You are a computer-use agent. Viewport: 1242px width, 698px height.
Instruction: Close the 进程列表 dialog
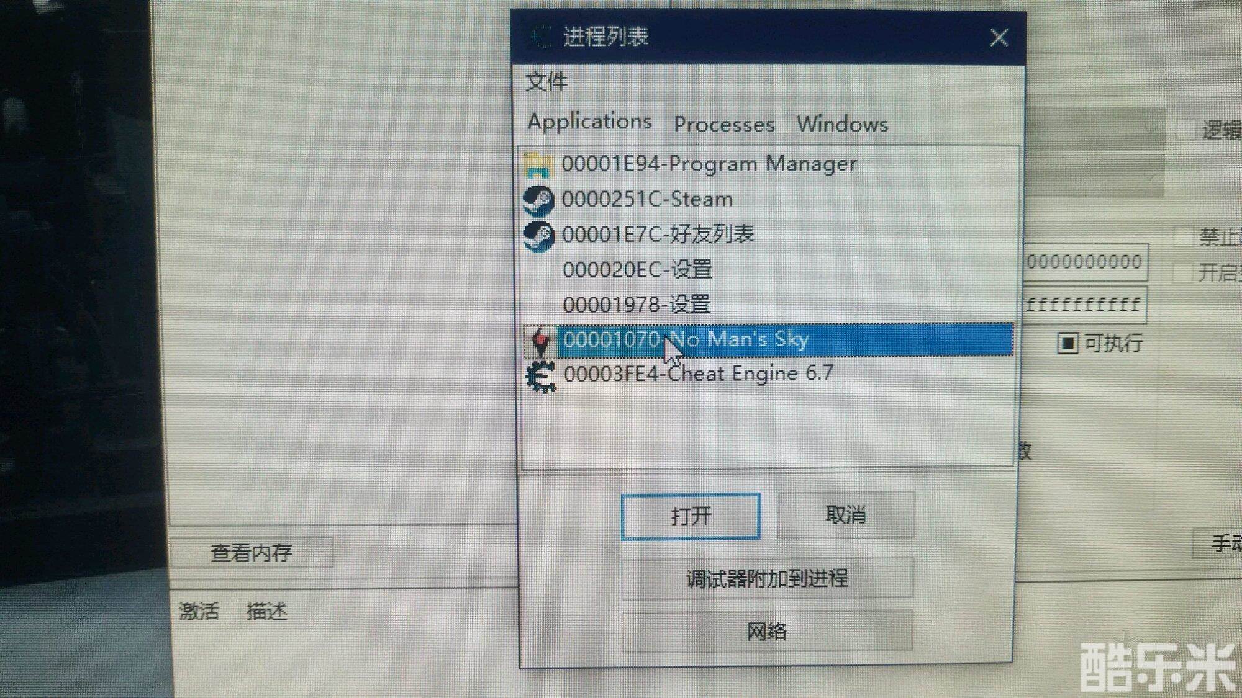tap(999, 37)
